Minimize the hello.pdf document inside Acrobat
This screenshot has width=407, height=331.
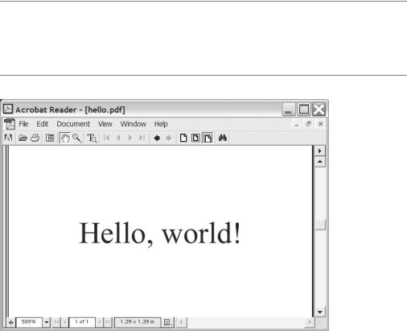(296, 124)
